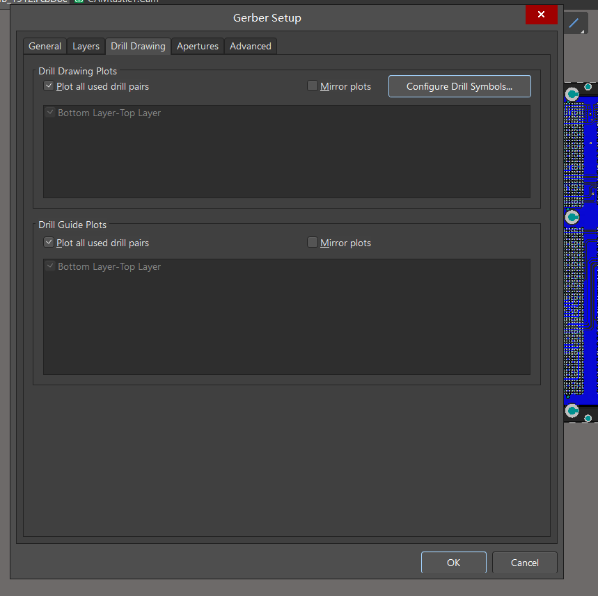Image resolution: width=598 pixels, height=596 pixels.
Task: Click the blue line tool icon behind dialog
Action: (574, 23)
